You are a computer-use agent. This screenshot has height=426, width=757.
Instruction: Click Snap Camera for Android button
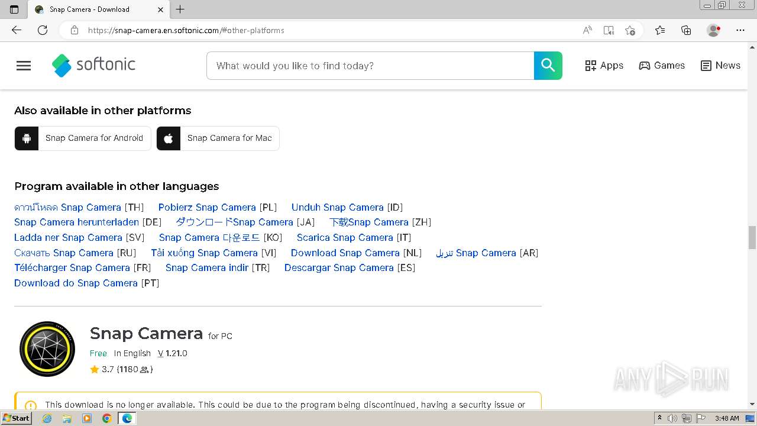coord(83,138)
